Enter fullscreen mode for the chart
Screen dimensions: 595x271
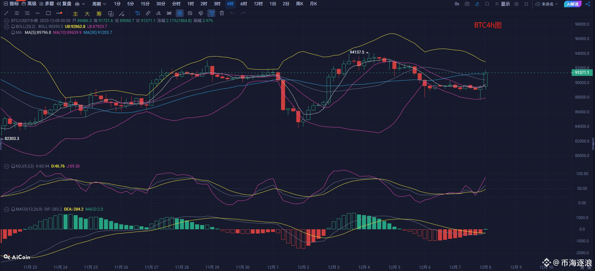(526, 4)
